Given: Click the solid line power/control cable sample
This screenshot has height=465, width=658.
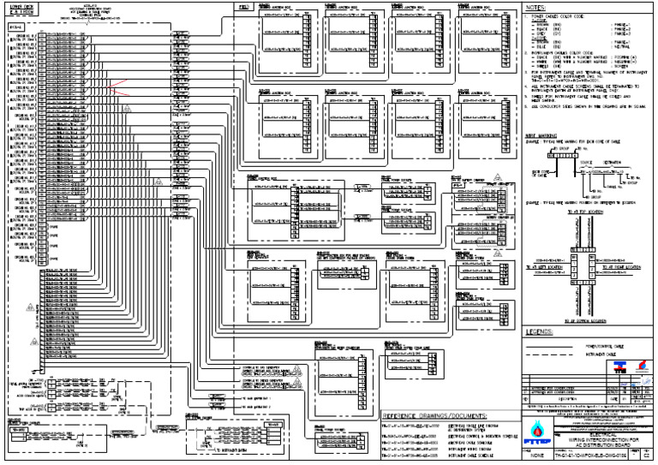Looking at the screenshot, I should (549, 347).
